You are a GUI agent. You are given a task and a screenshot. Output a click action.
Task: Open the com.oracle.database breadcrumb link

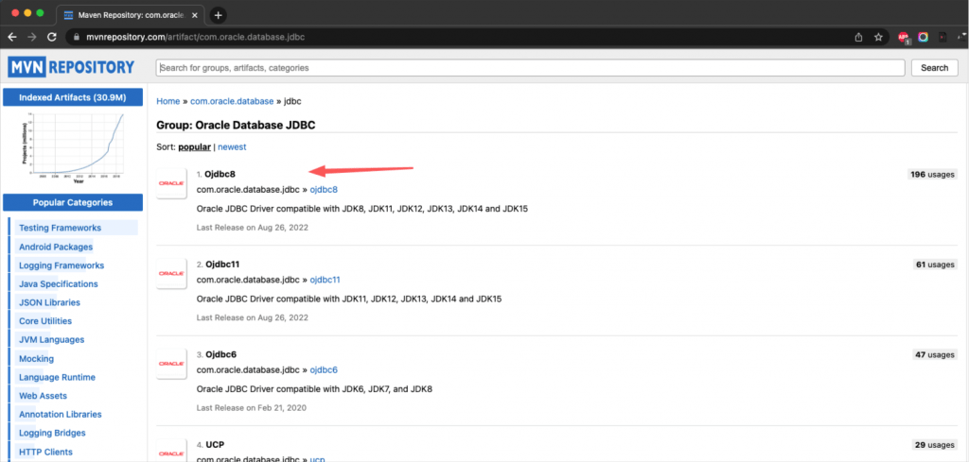click(x=232, y=101)
